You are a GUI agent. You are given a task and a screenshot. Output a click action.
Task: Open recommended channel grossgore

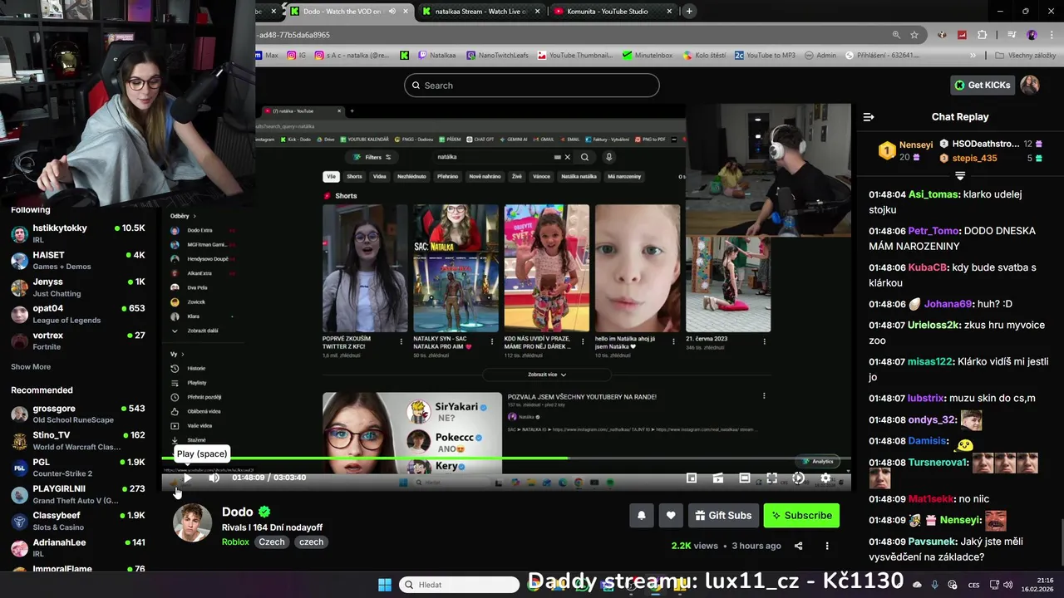click(79, 414)
